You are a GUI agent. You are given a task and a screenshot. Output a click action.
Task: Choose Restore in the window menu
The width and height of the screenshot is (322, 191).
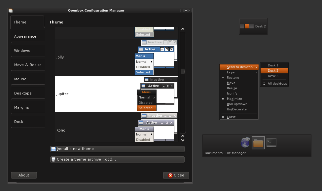[x=239, y=78]
